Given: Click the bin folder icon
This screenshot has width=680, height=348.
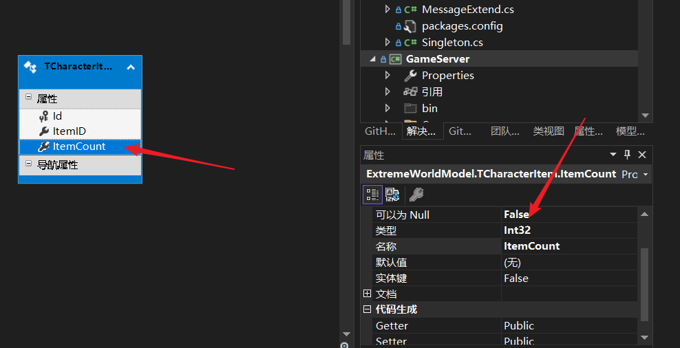Looking at the screenshot, I should [410, 108].
